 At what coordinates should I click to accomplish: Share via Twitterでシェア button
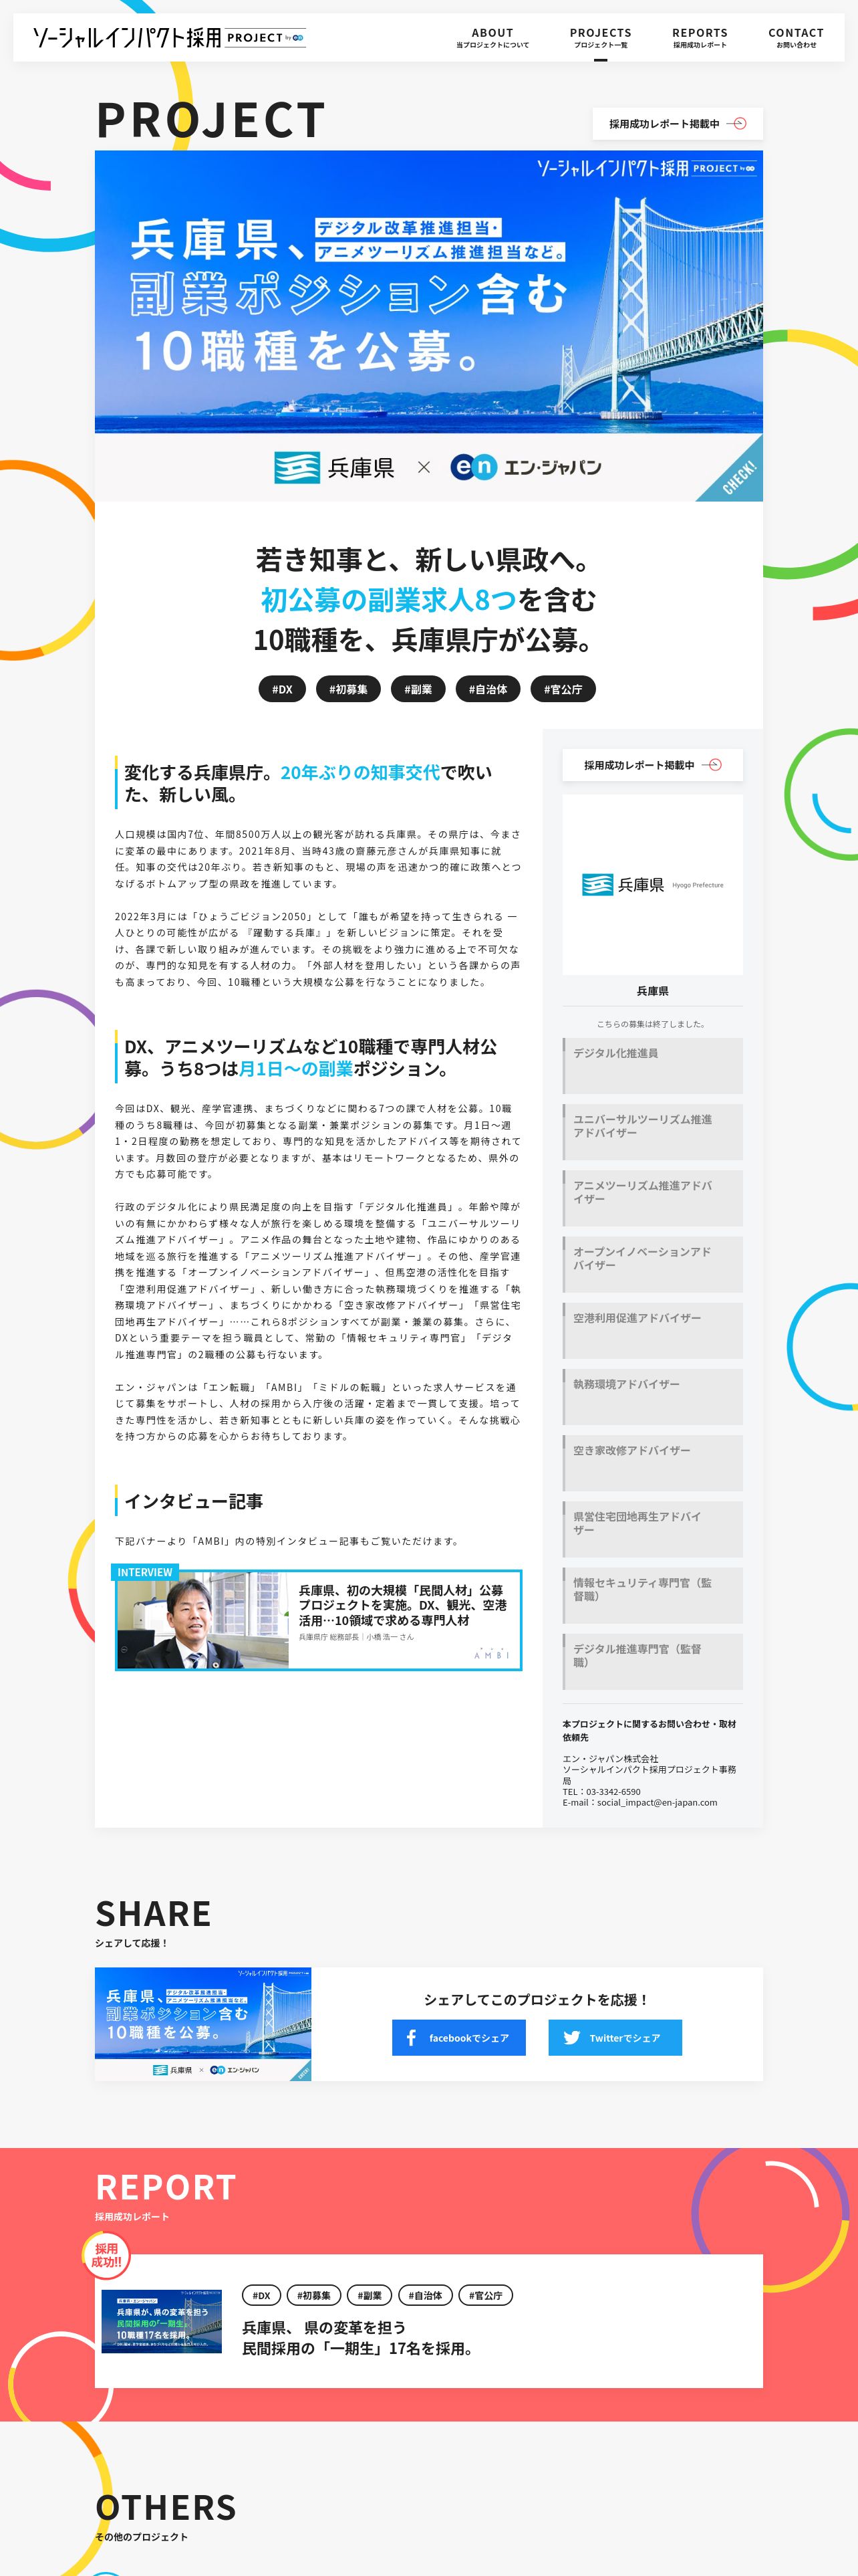[x=615, y=2038]
